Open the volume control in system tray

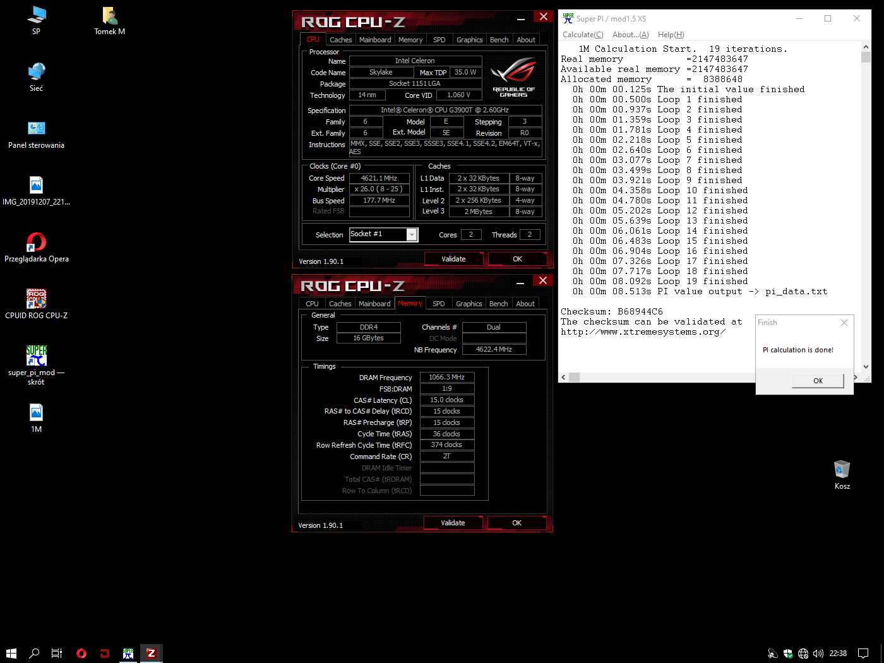tap(818, 654)
